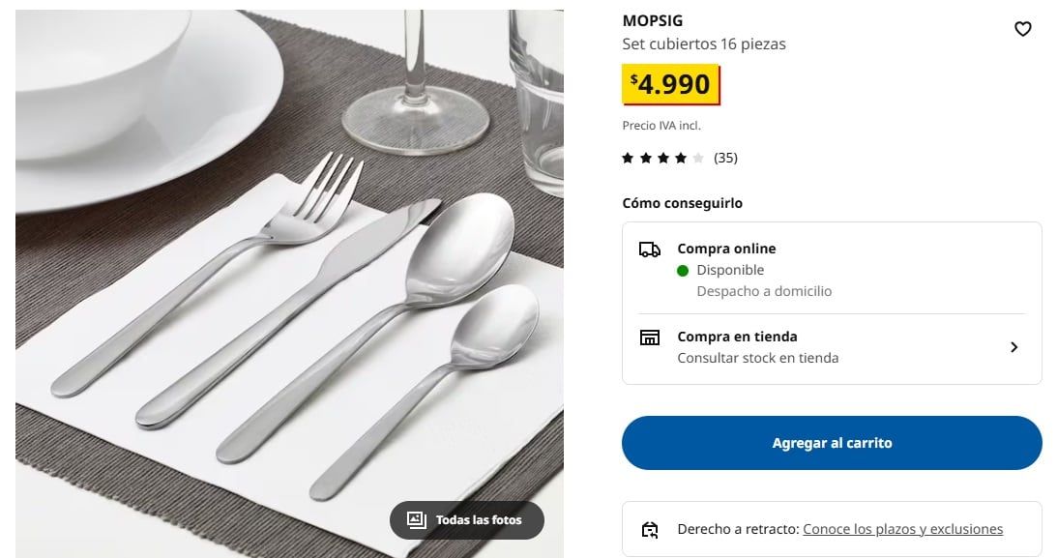Open the Conoce los plazos y exclusiones link

point(902,529)
